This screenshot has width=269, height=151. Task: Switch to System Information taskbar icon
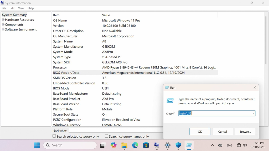point(157,145)
